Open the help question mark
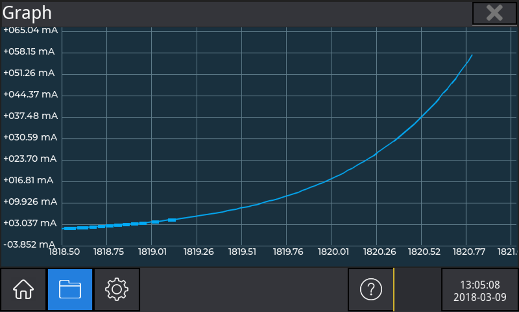 [x=370, y=289]
